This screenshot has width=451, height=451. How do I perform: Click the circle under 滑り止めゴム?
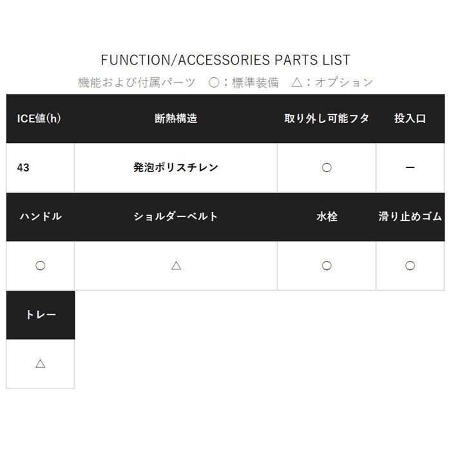click(410, 265)
